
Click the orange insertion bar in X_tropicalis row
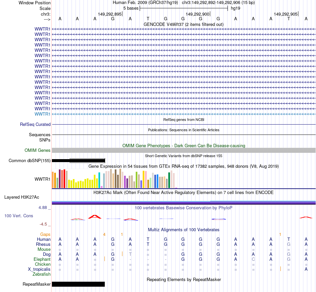(x=280, y=269)
